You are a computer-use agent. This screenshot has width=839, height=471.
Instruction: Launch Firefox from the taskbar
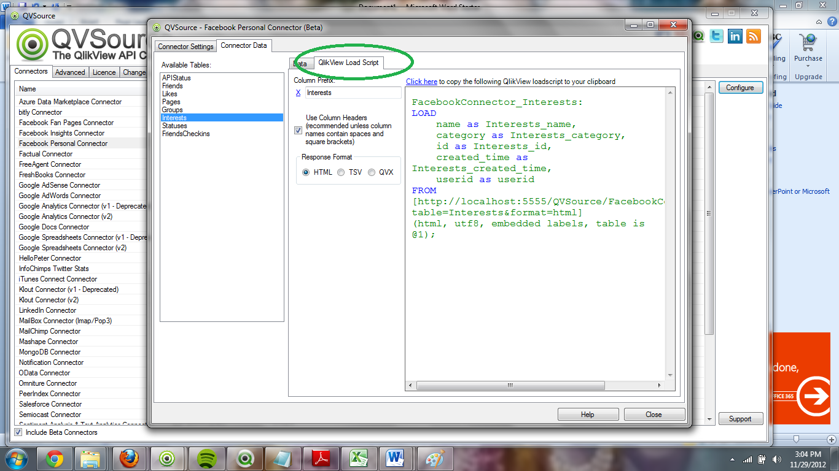coord(129,458)
